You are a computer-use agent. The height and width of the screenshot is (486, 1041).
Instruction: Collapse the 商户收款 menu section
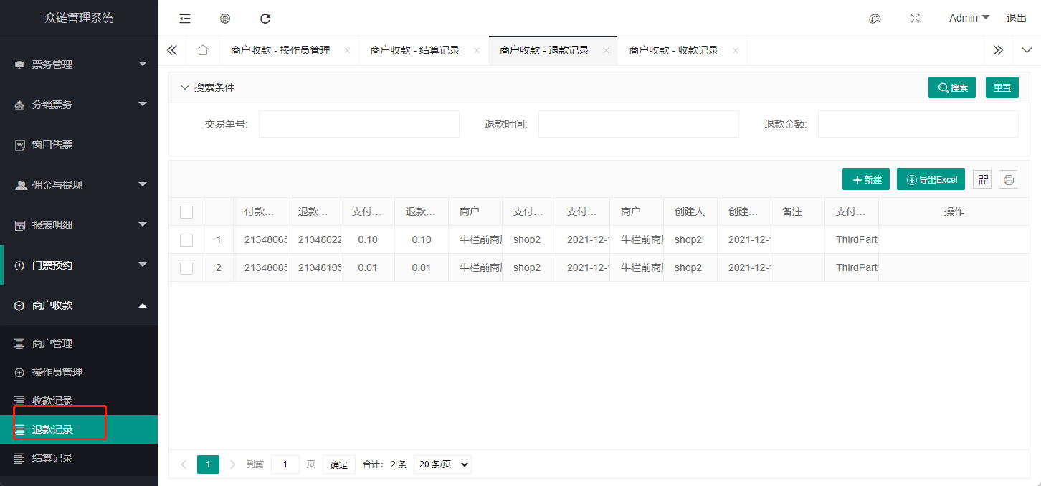point(79,305)
